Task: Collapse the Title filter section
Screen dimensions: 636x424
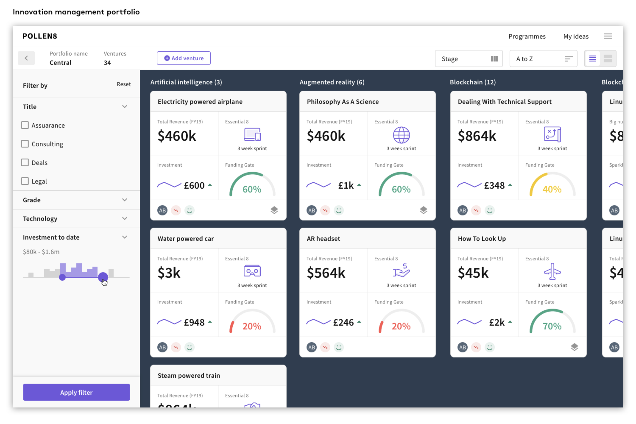Action: coord(125,106)
